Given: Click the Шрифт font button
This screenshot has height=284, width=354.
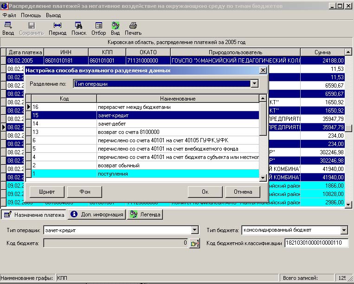Looking at the screenshot, I should (47, 192).
